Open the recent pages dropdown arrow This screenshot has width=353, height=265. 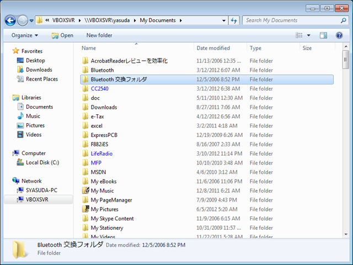point(31,20)
